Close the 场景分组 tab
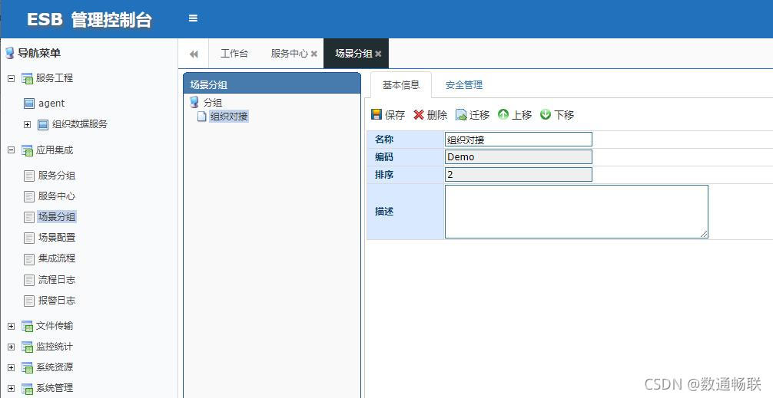The width and height of the screenshot is (773, 398). point(378,54)
